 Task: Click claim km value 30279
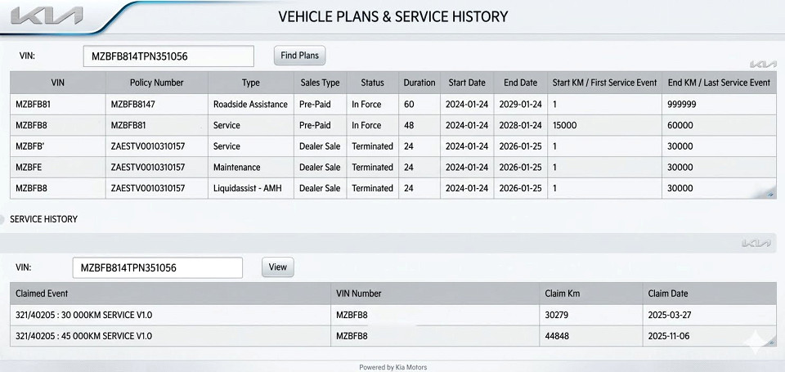[x=557, y=315]
